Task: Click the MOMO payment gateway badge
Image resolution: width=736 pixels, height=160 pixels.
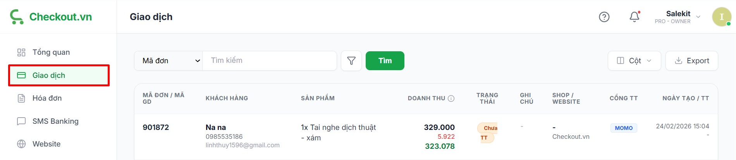Action: 623,128
